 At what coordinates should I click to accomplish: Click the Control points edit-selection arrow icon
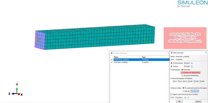tap(192, 63)
